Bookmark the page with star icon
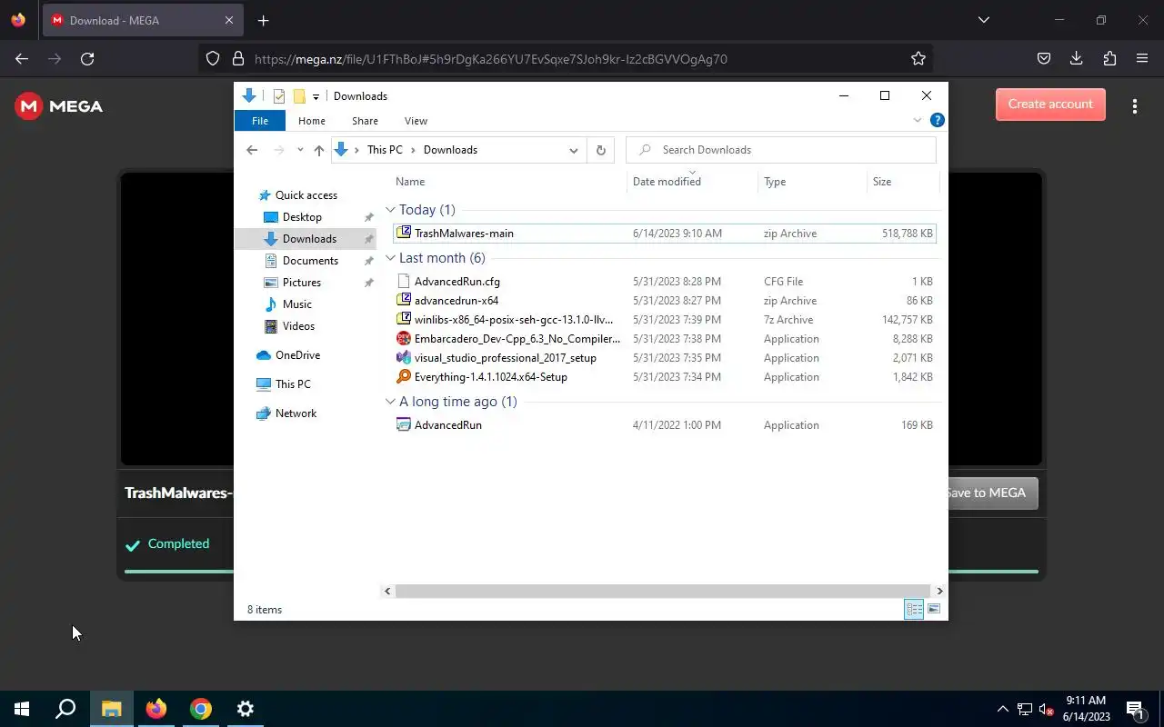Image resolution: width=1164 pixels, height=727 pixels. [x=918, y=59]
